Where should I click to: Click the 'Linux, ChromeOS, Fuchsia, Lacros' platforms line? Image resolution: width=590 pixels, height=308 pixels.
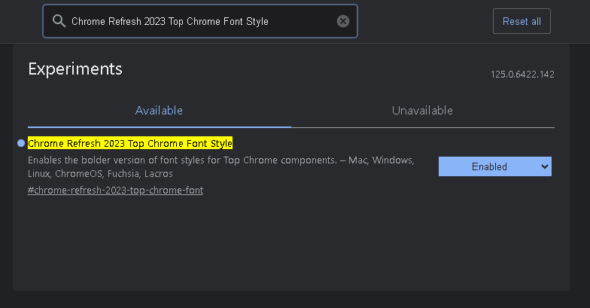point(100,173)
